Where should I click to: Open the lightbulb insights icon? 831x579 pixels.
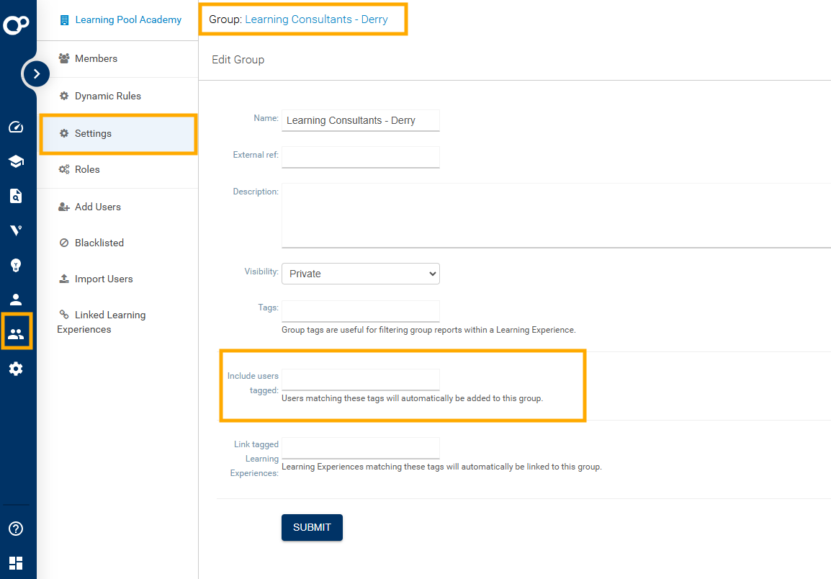pyautogui.click(x=16, y=265)
